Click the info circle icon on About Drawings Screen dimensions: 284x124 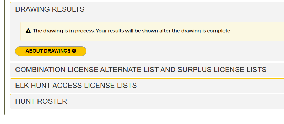coord(74,51)
